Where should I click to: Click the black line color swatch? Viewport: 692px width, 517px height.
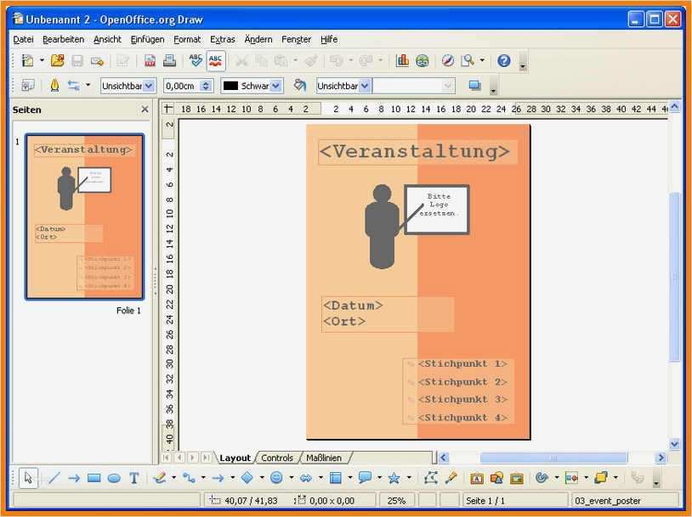[x=230, y=86]
